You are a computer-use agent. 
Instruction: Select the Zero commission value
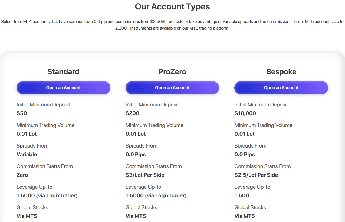pos(22,175)
